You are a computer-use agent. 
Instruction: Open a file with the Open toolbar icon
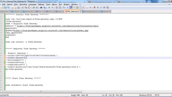pyautogui.click(x=2, y=8)
